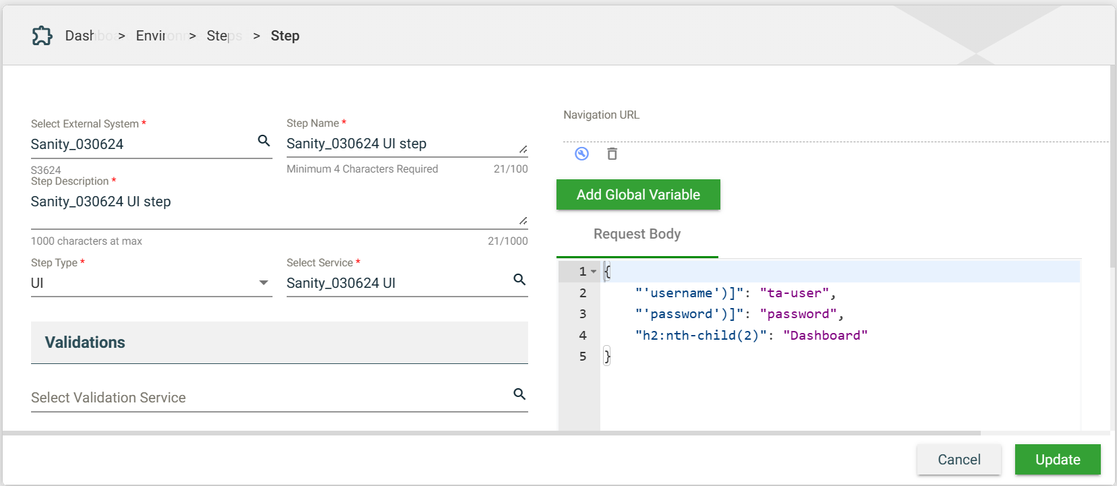This screenshot has width=1117, height=486.
Task: Open the Steps breadcrumb link
Action: 223,36
